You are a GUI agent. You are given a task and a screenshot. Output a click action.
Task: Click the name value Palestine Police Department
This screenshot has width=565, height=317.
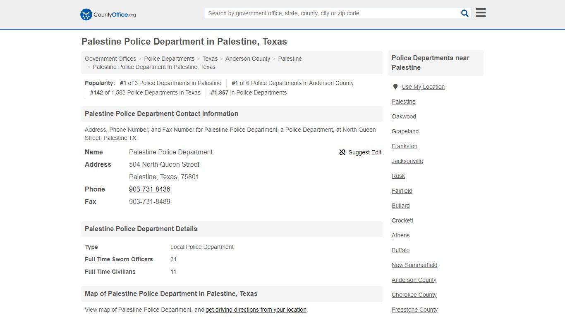click(171, 152)
